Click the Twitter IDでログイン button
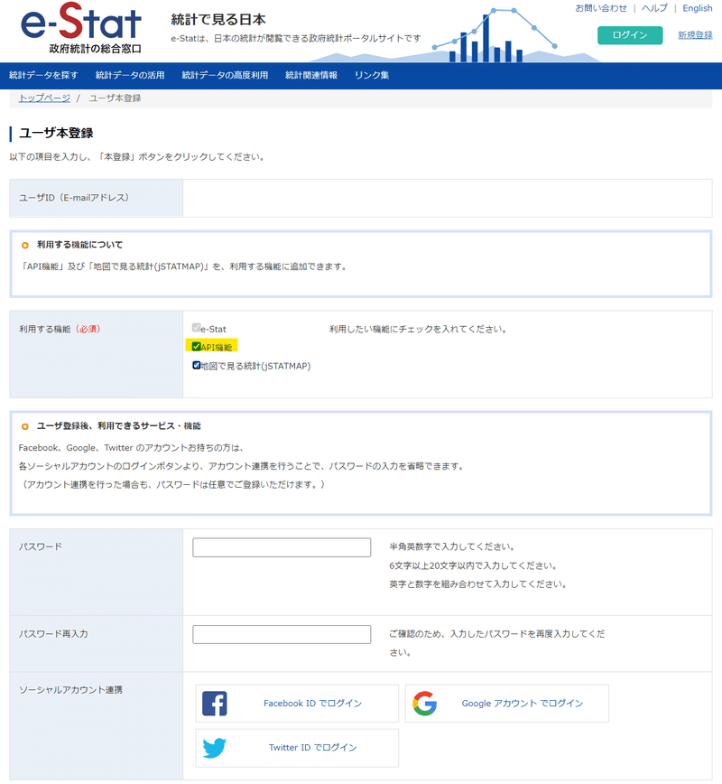The width and height of the screenshot is (722, 784). (297, 748)
